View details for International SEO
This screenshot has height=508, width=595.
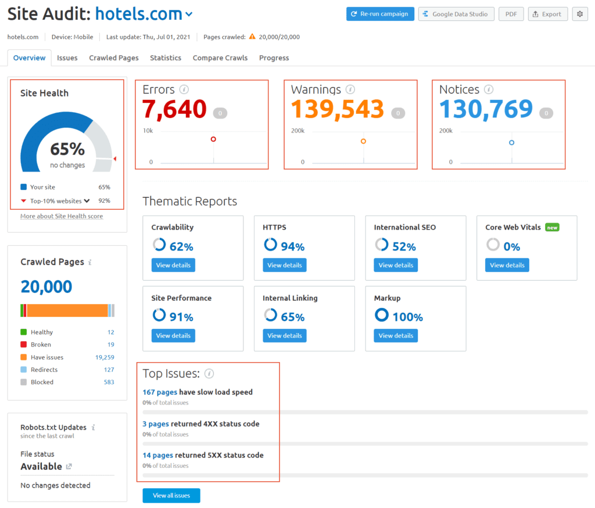coord(396,265)
